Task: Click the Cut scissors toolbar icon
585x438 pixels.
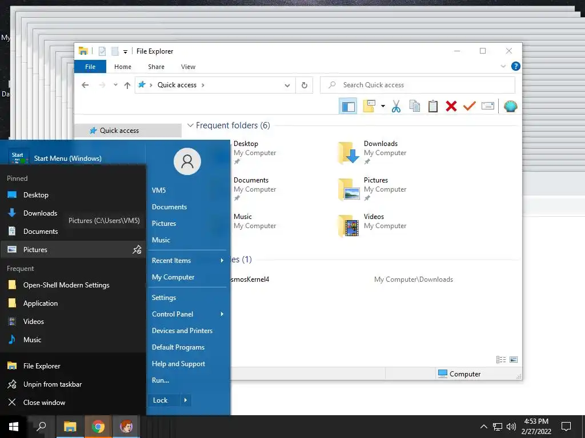Action: [396, 107]
